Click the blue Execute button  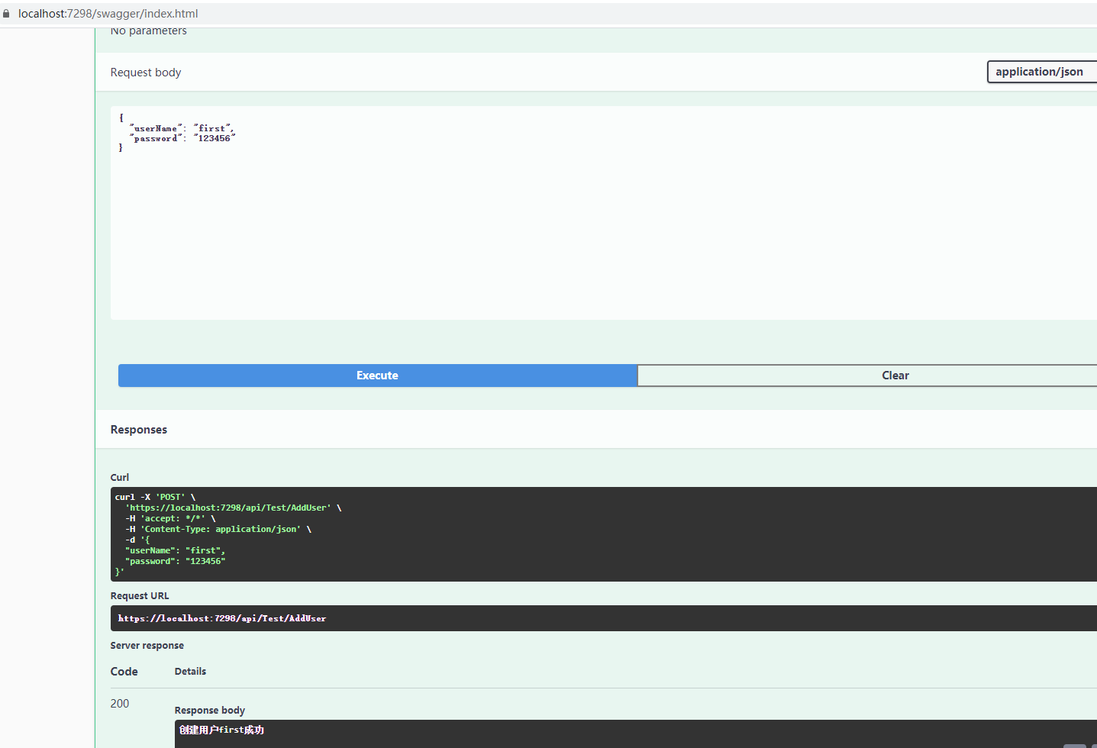tap(377, 376)
